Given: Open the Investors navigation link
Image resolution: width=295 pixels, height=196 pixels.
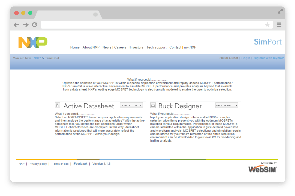Looking at the screenshot, I should pyautogui.click(x=136, y=47).
